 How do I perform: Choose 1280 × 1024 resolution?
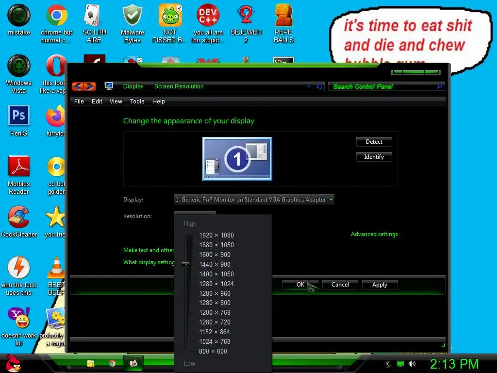[216, 284]
